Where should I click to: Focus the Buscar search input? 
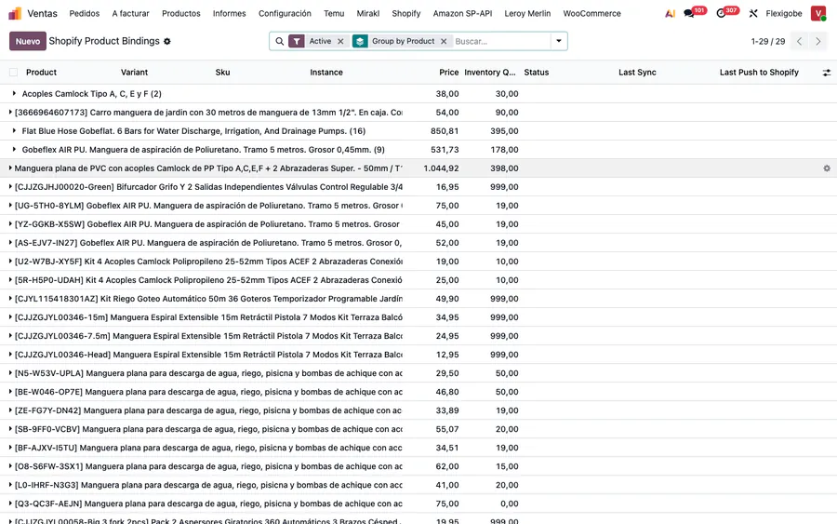point(500,41)
